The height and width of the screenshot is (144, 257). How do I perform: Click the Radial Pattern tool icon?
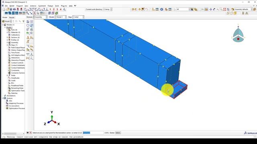(28, 25)
